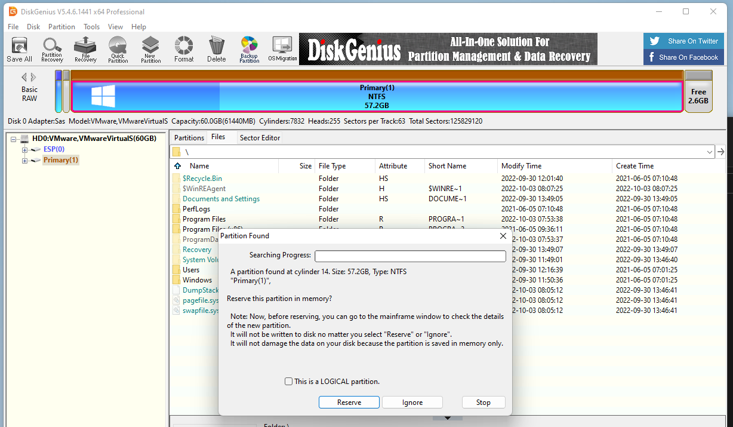Open the View menu
This screenshot has height=427, width=733.
tap(115, 27)
